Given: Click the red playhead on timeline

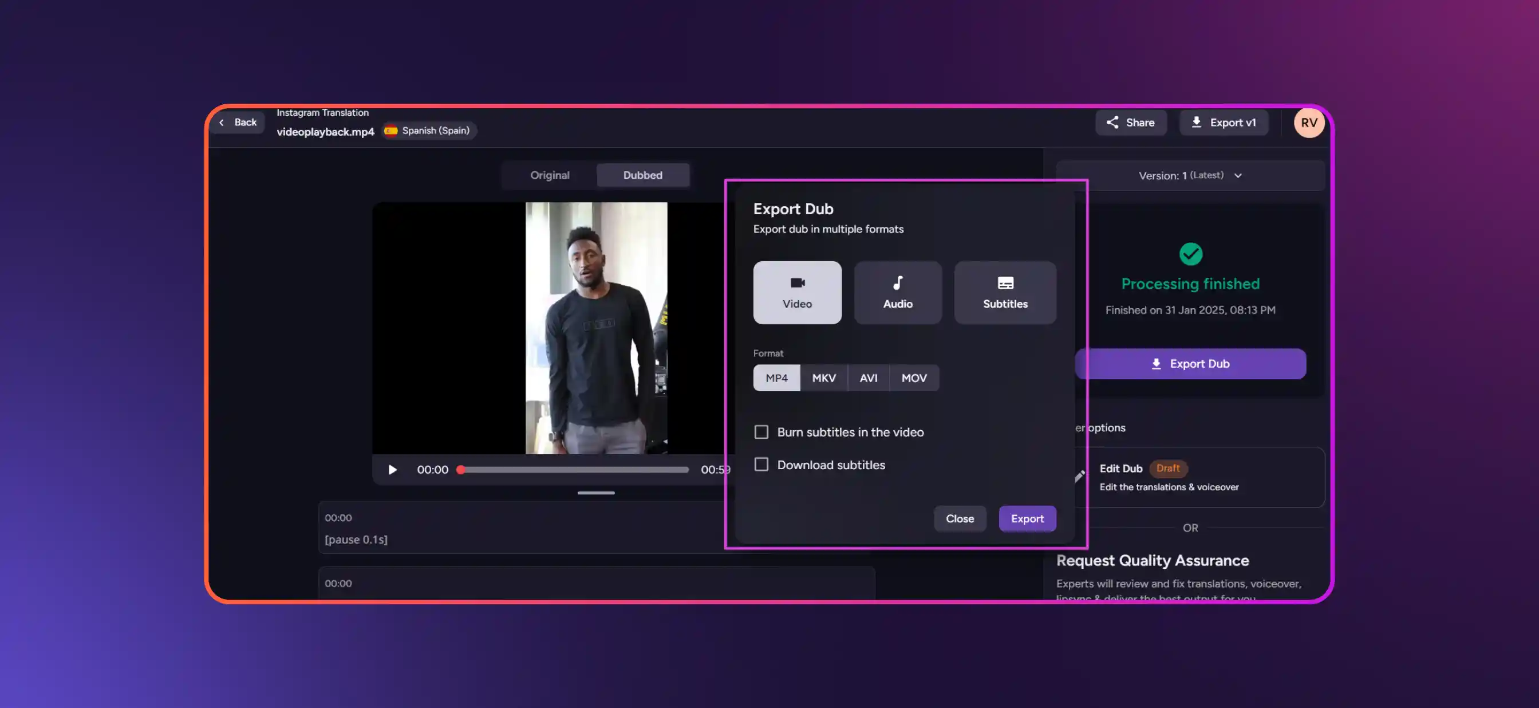Looking at the screenshot, I should (x=461, y=469).
